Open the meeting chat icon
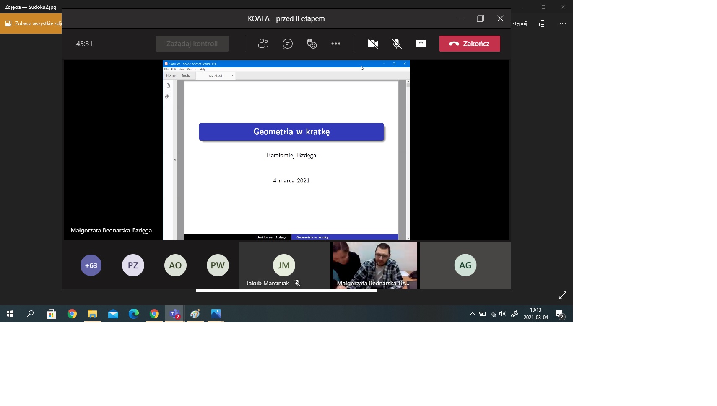Screen dimensions: 717x406 coord(287,44)
